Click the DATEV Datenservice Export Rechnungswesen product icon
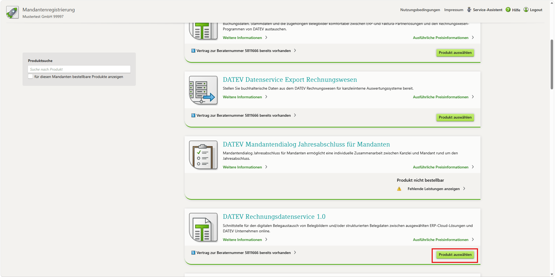 click(203, 90)
